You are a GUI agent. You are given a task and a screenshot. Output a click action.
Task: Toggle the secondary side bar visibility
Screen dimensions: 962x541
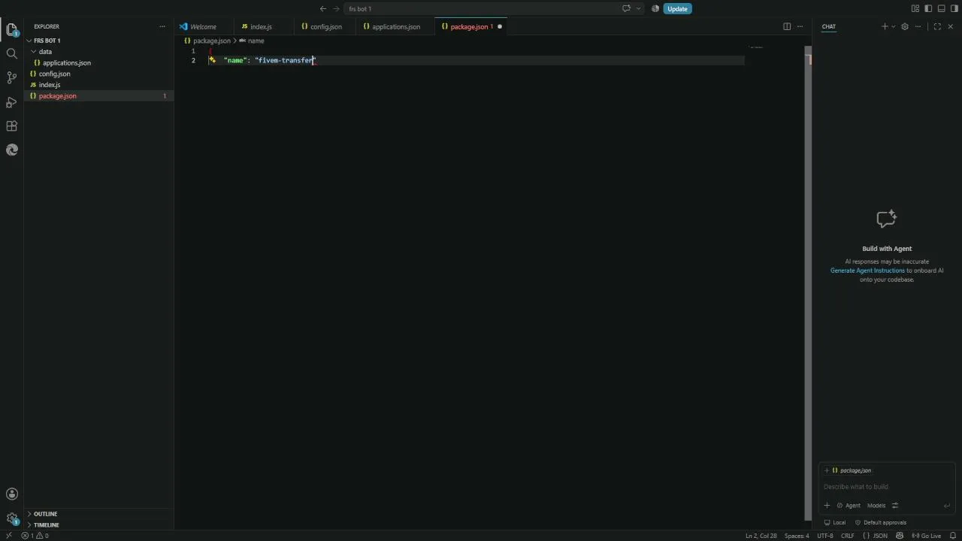(x=954, y=9)
